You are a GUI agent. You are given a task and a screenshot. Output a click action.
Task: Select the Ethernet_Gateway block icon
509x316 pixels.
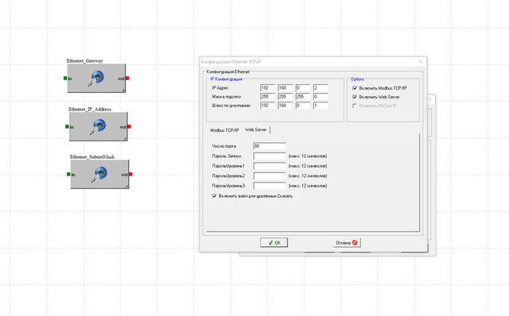tap(96, 78)
